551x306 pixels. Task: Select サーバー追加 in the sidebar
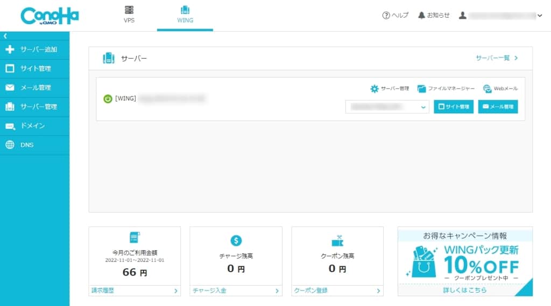tap(34, 49)
